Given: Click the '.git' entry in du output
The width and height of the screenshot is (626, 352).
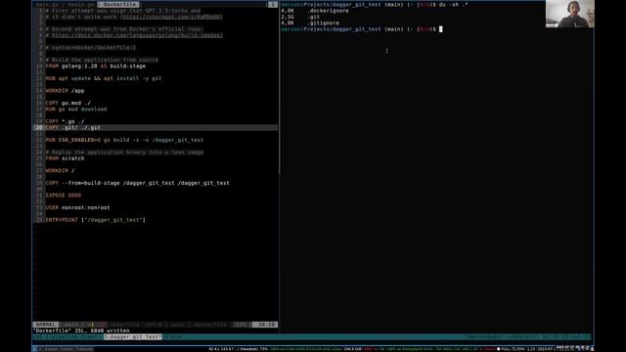Looking at the screenshot, I should point(313,17).
